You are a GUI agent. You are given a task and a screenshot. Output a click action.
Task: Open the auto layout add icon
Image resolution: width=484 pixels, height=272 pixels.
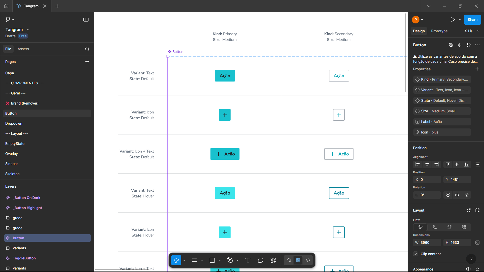tap(477, 210)
